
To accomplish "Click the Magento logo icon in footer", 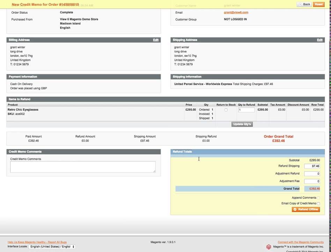I will coord(269,247).
